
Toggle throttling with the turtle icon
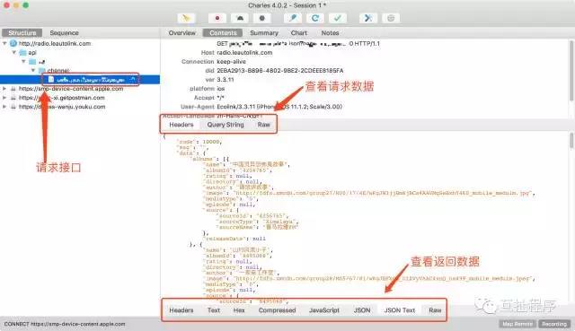[x=240, y=18]
